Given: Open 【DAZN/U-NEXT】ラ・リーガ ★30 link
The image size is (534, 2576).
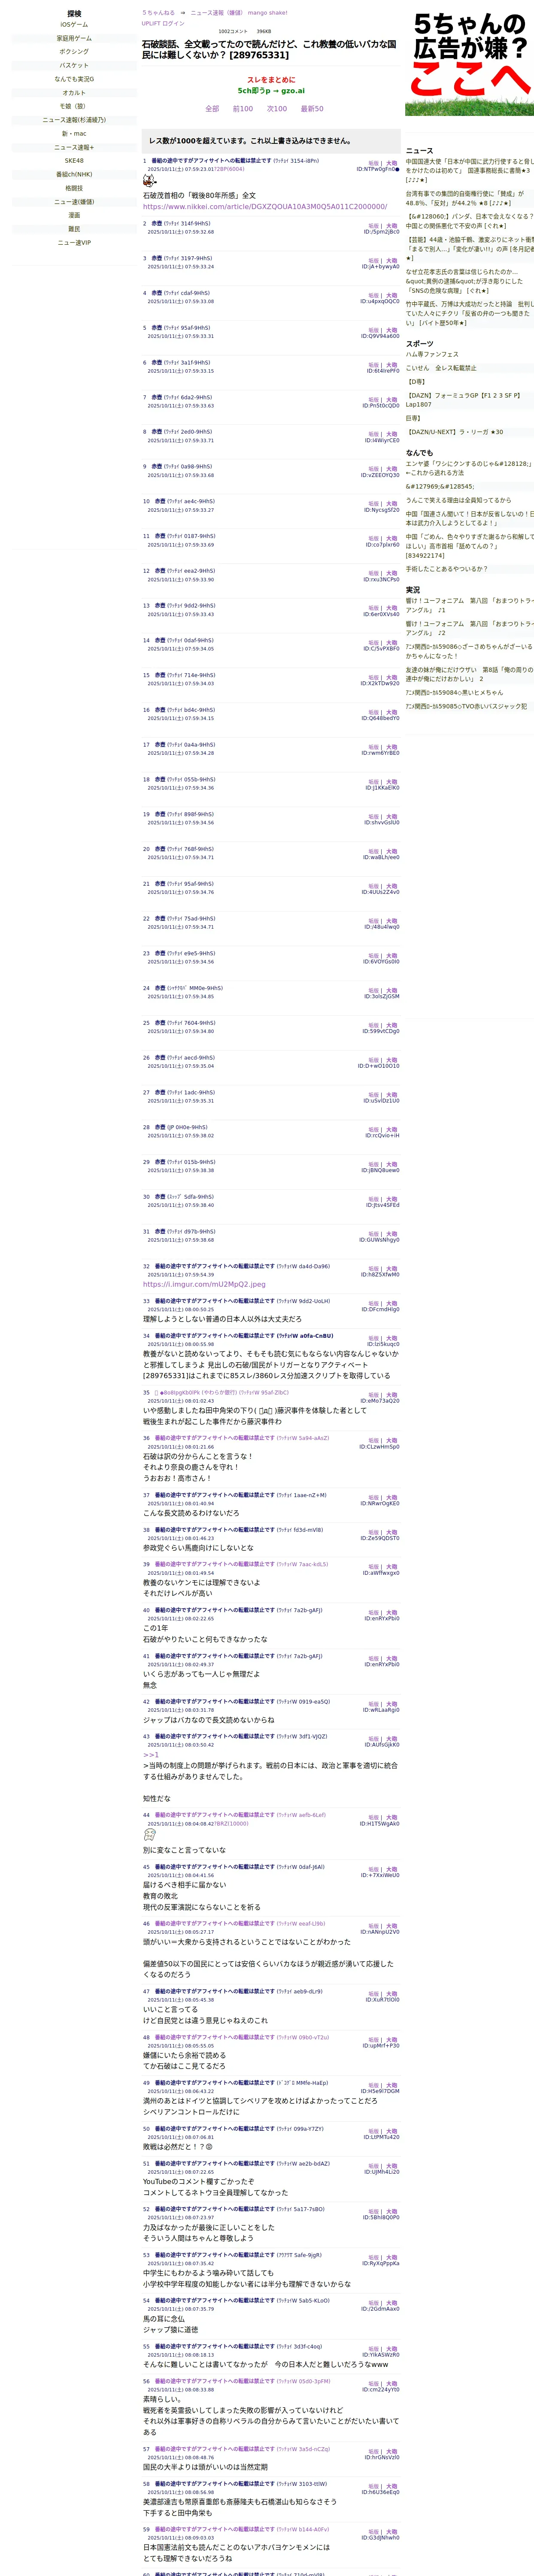Looking at the screenshot, I should point(455,432).
